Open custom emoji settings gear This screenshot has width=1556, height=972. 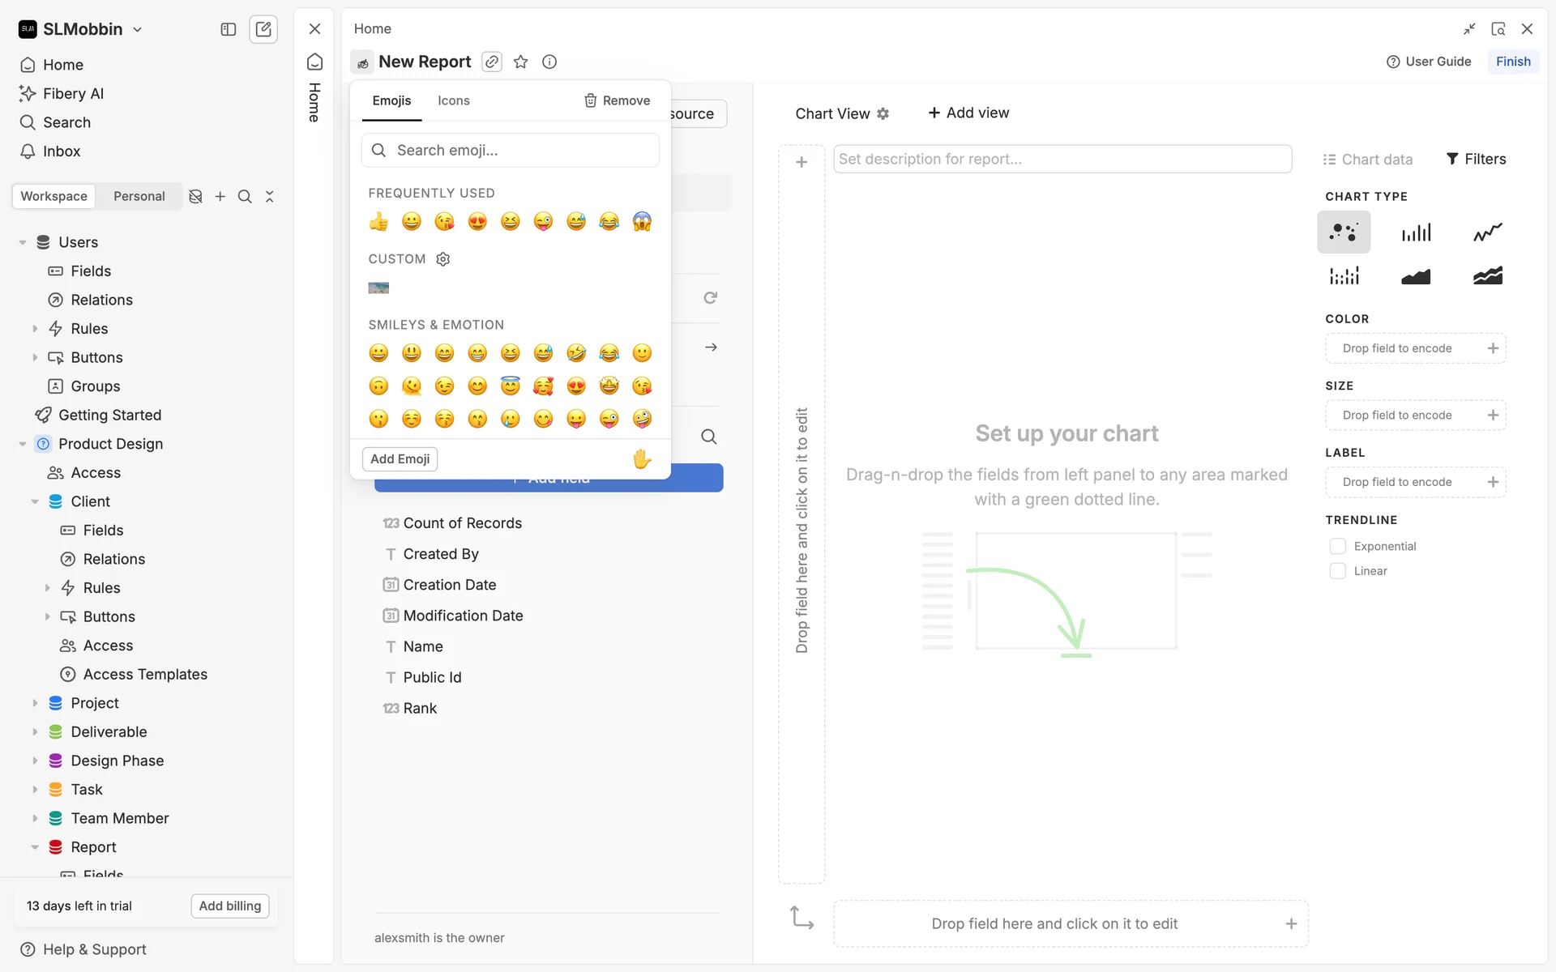(x=443, y=259)
